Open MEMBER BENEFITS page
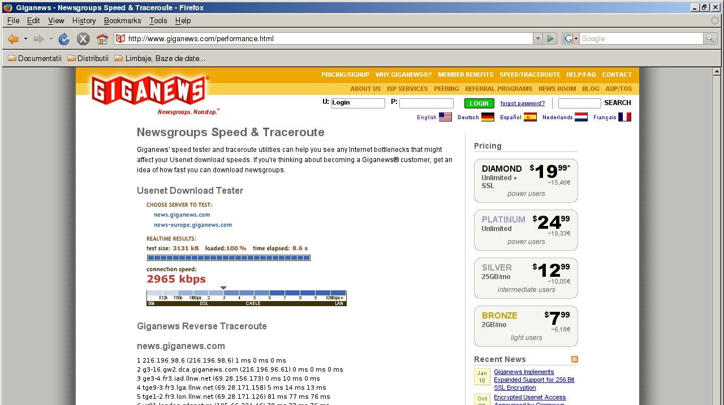This screenshot has width=724, height=405. point(466,75)
